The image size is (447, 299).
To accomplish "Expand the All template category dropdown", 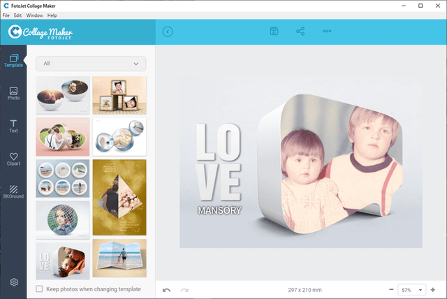I will 91,64.
